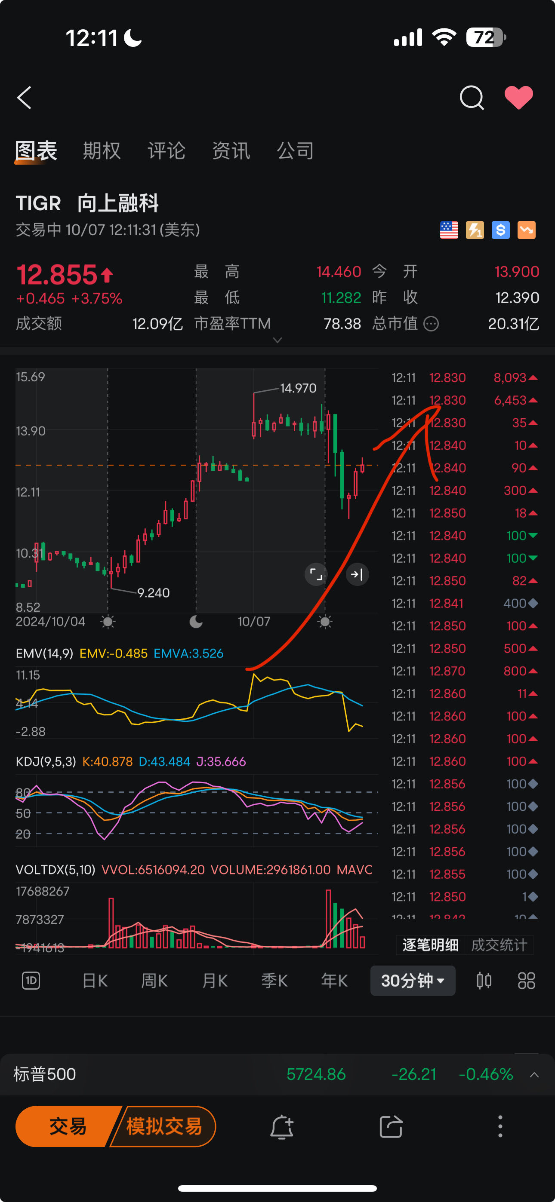Select 年K chart period

click(334, 980)
